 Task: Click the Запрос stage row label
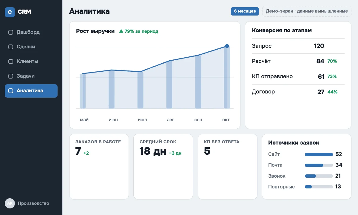click(262, 46)
